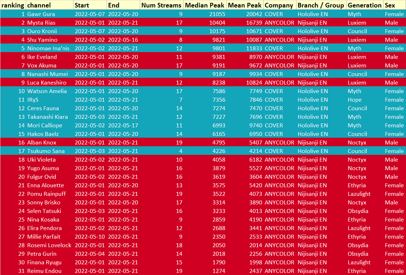Click the 'Selen Tatsuki' cell
Image resolution: width=406 pixels, height=275 pixels.
coord(49,211)
